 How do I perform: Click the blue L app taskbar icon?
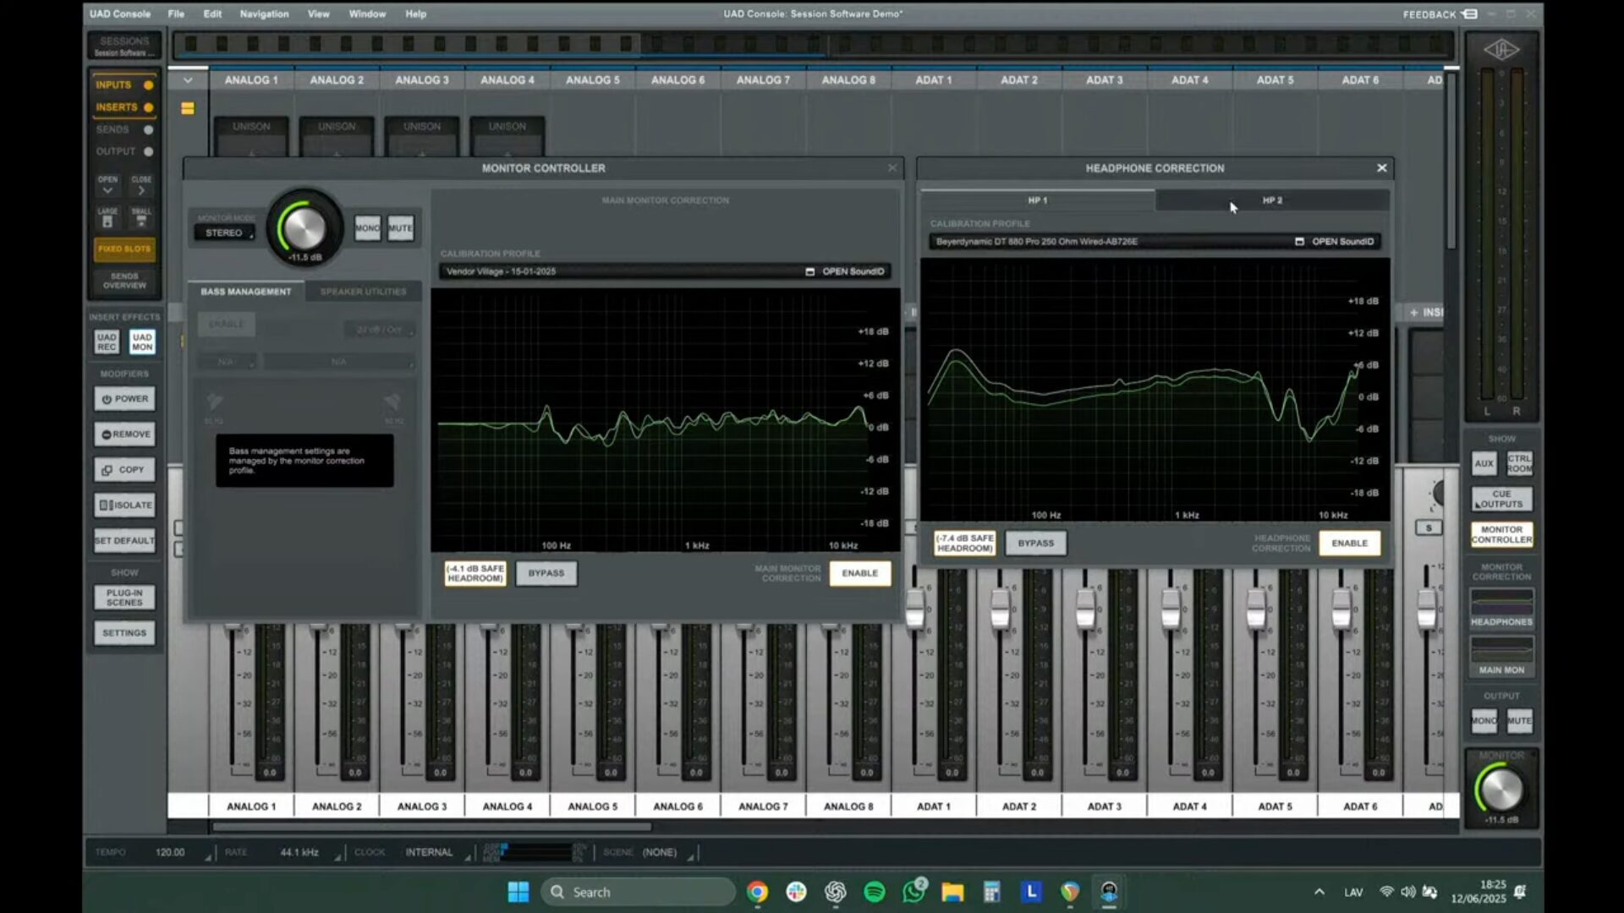tap(1031, 891)
